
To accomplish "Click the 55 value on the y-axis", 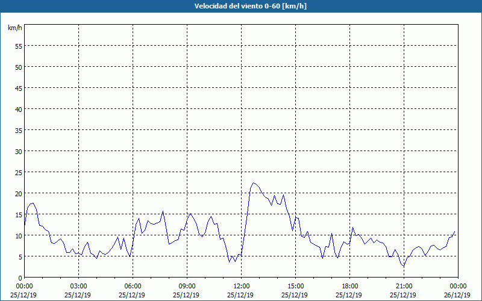I will pyautogui.click(x=19, y=46).
